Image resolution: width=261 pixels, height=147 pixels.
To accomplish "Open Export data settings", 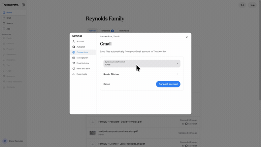I will [x=83, y=74].
